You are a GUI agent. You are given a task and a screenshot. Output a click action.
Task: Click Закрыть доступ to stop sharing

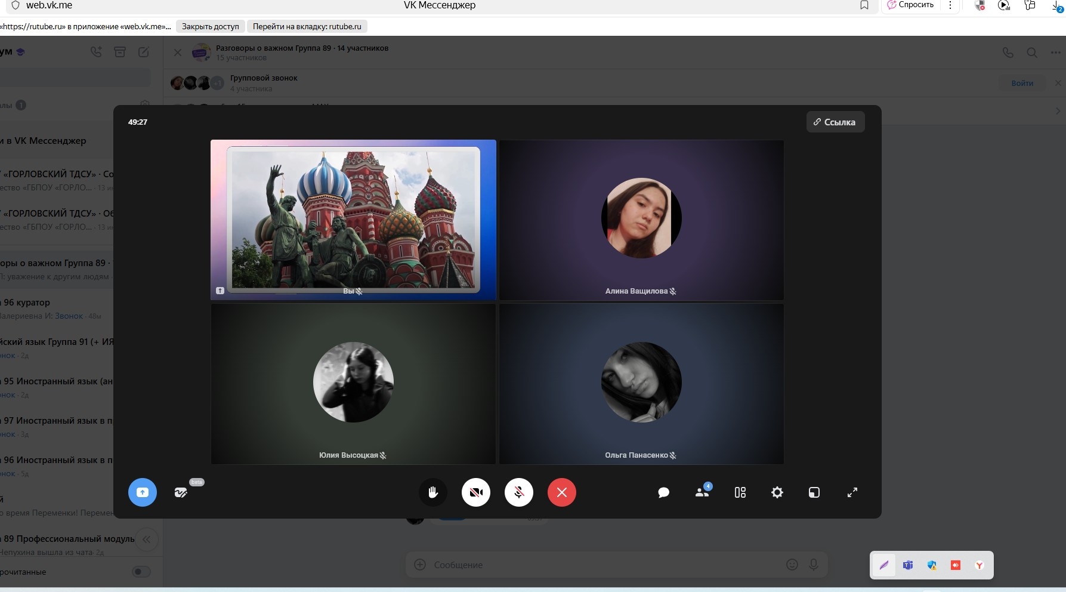click(210, 26)
